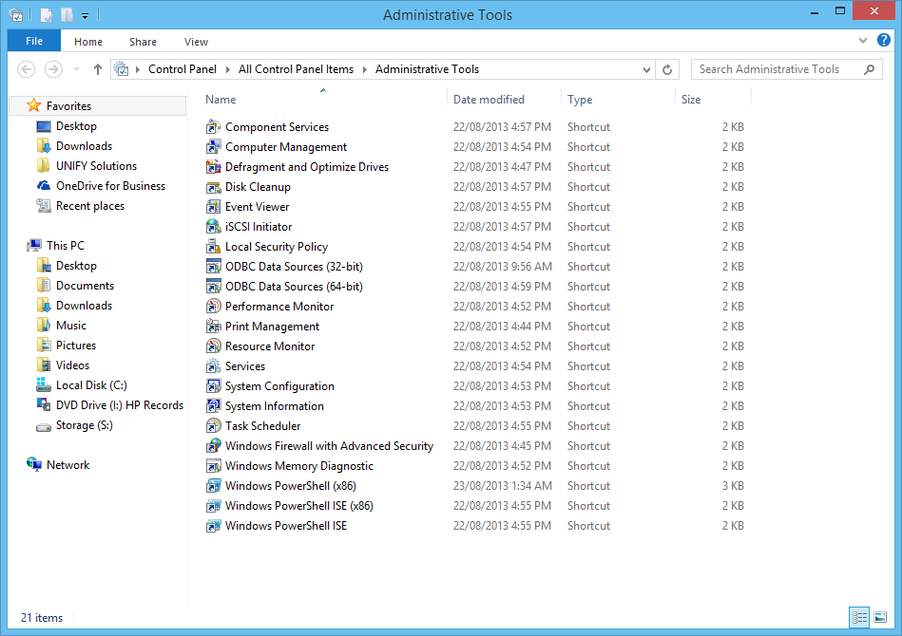
Task: Select the Task Scheduler clock icon
Action: 214,425
